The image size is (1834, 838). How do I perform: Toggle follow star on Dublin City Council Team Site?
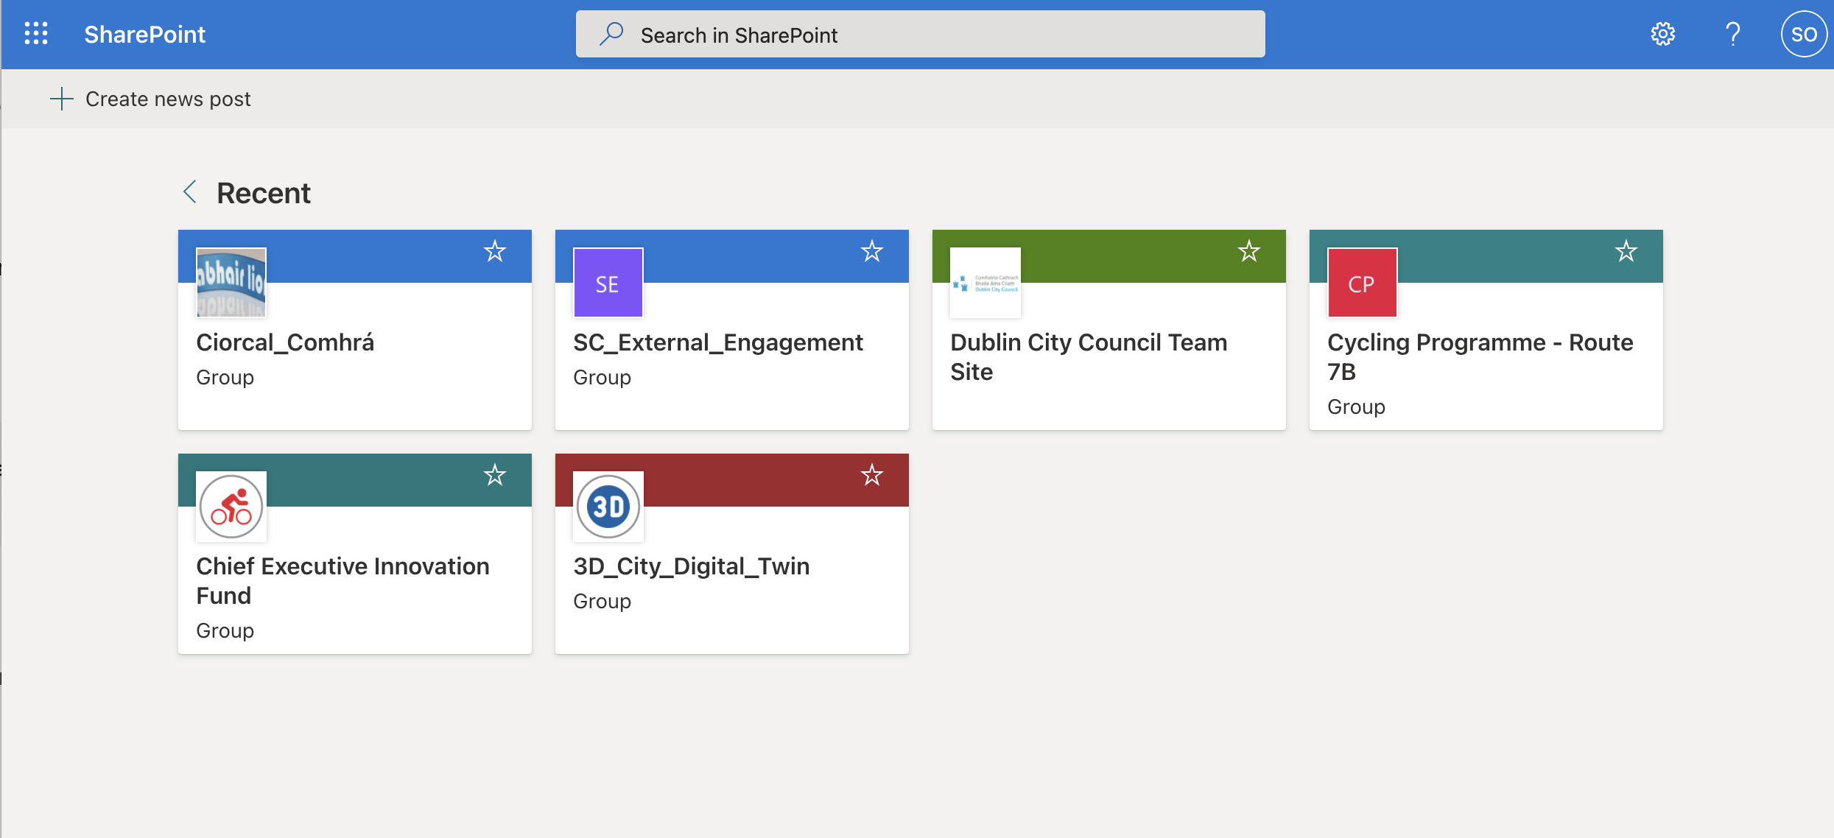pyautogui.click(x=1249, y=252)
